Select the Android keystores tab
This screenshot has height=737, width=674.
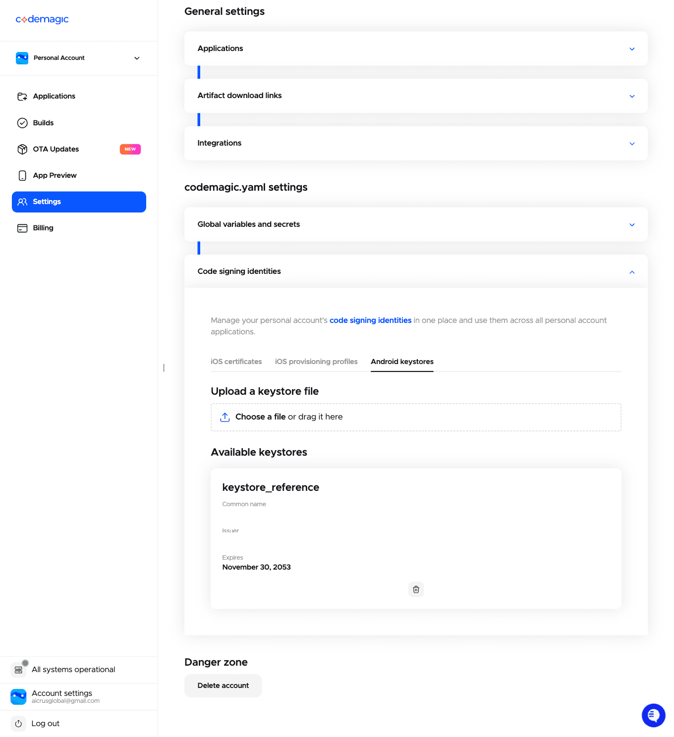tap(402, 362)
